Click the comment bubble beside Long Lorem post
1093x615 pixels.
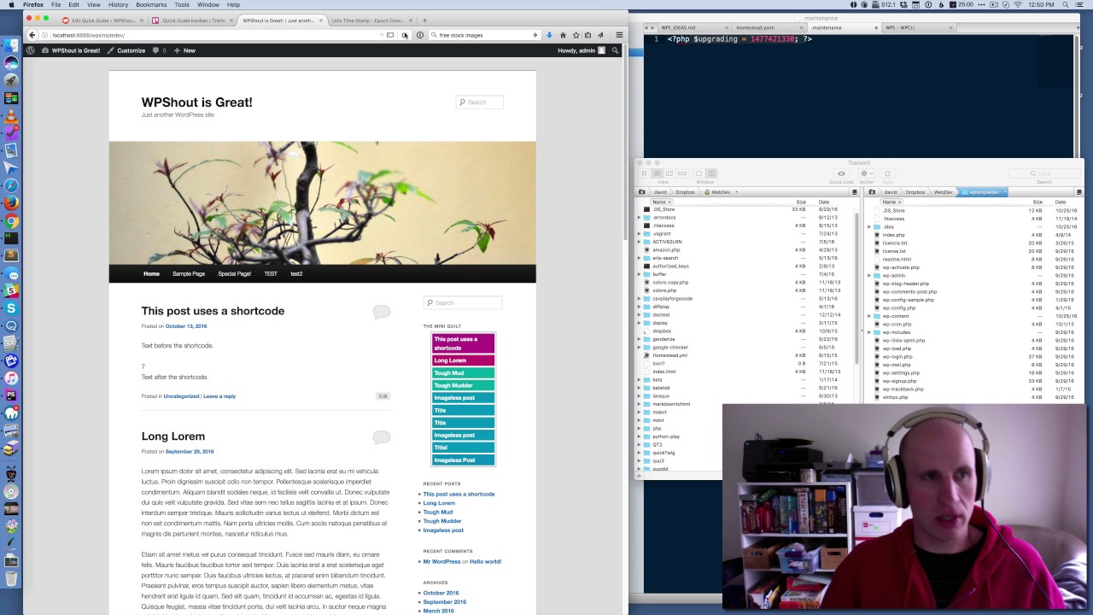(381, 437)
